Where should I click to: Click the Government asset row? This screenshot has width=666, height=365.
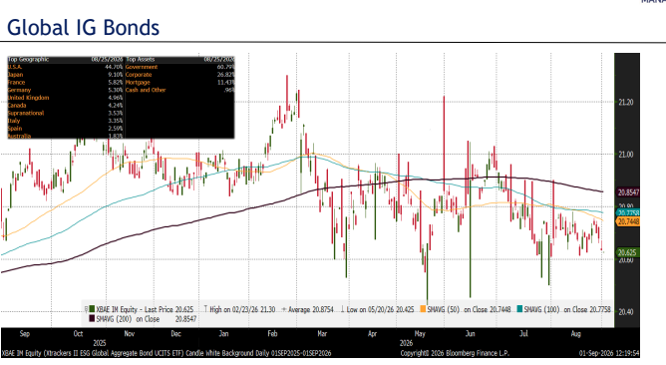(179, 67)
